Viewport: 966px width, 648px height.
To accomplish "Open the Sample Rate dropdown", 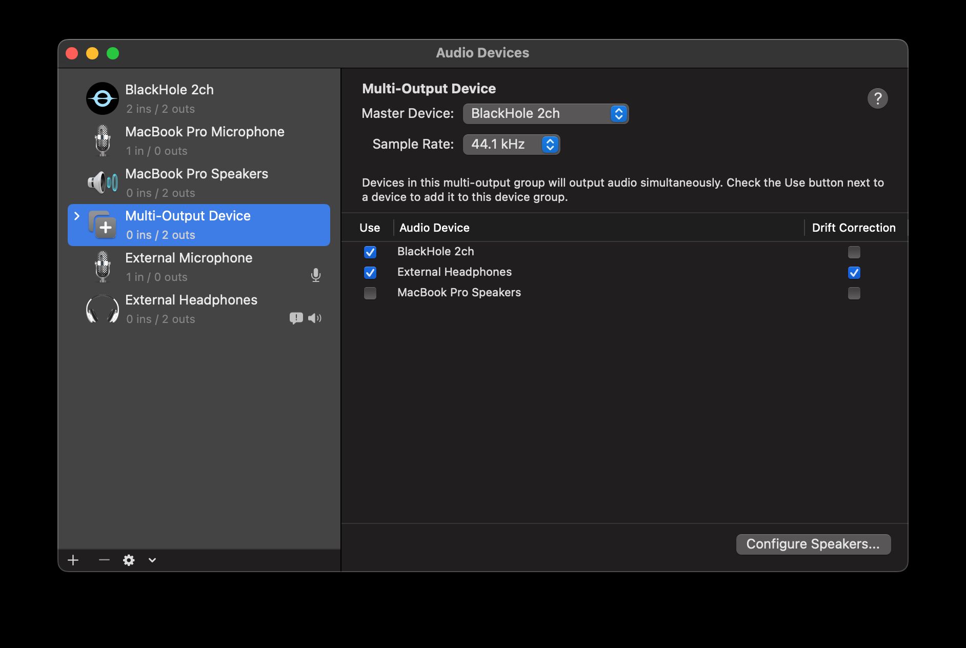I will (x=511, y=145).
